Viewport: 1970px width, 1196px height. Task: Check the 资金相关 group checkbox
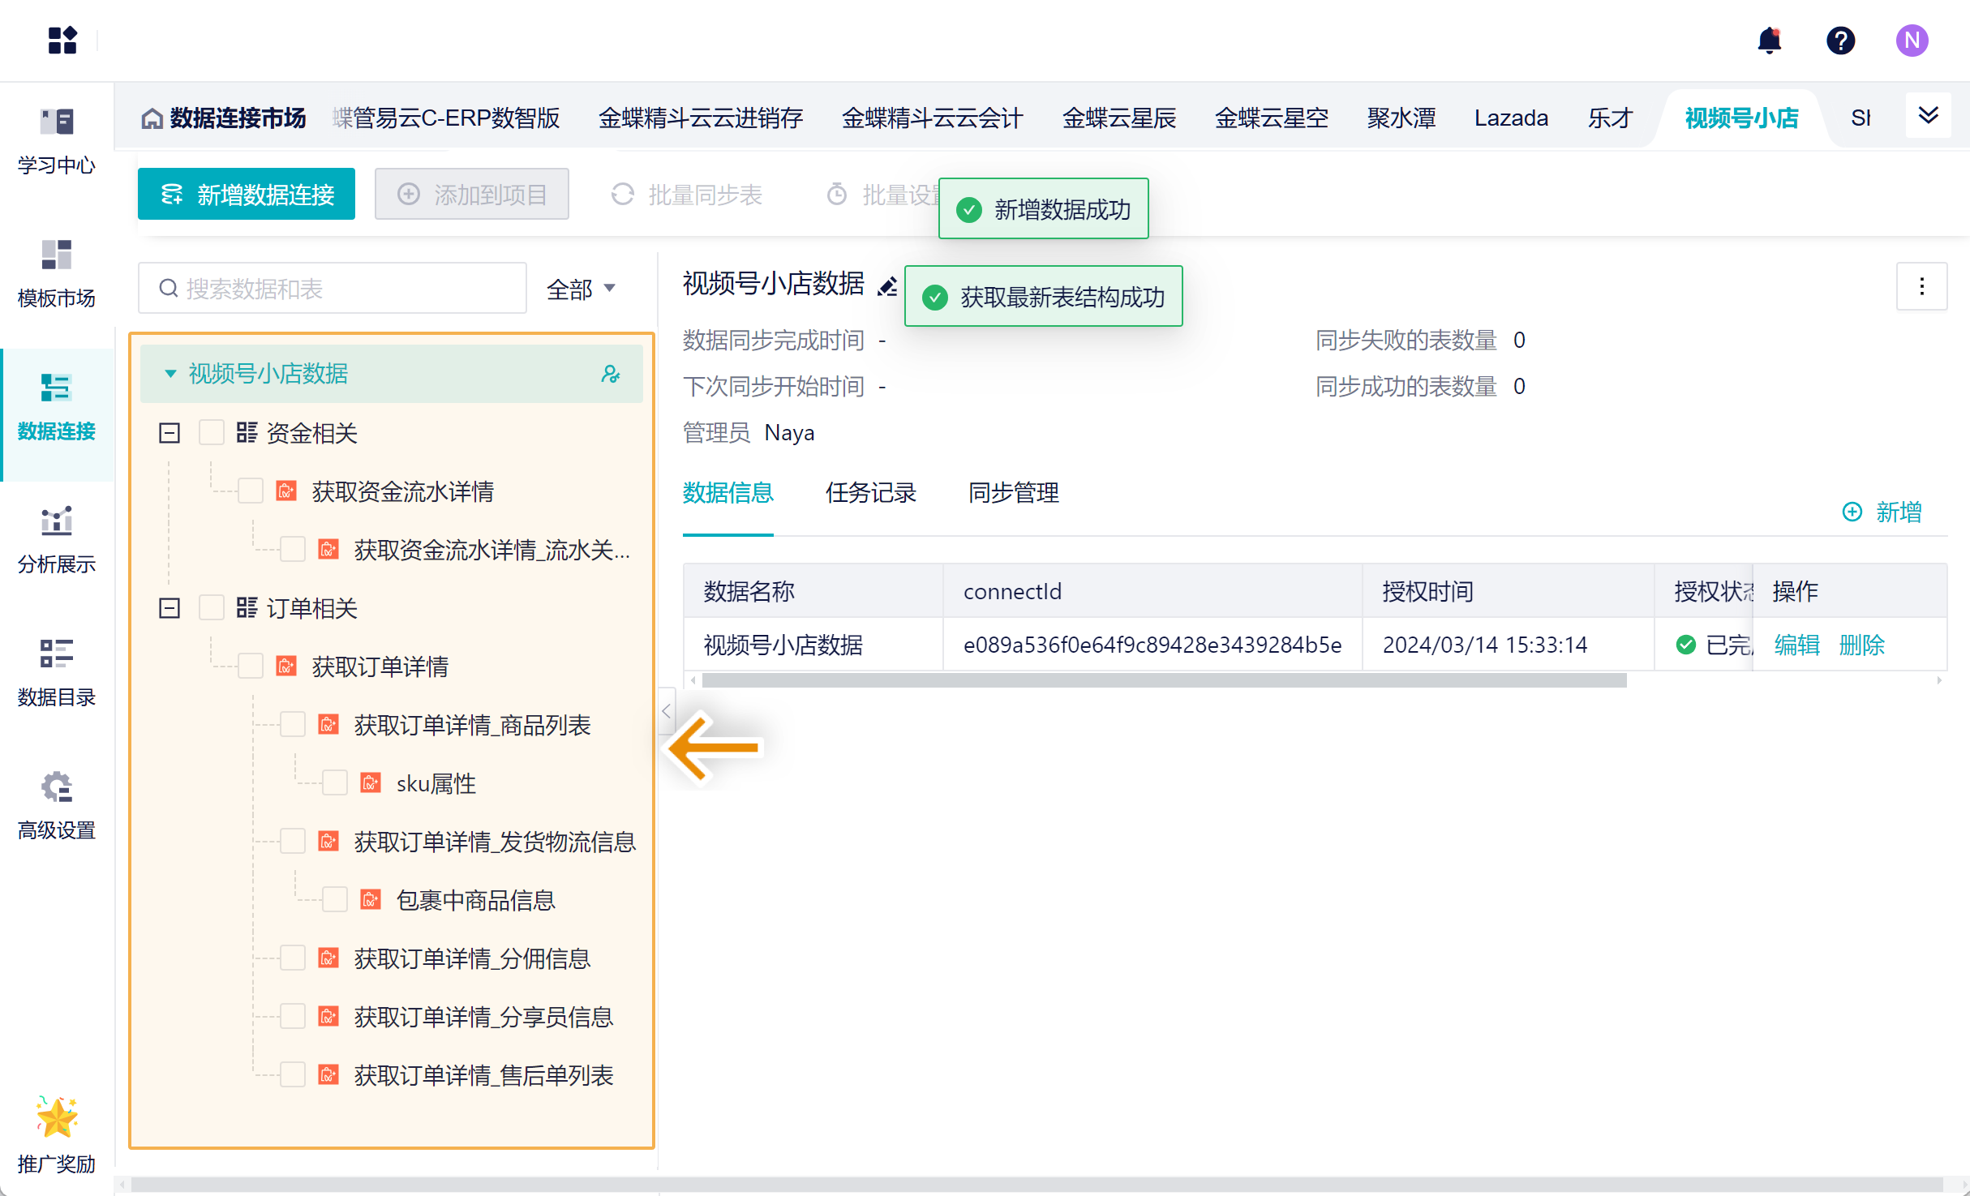tap(212, 433)
